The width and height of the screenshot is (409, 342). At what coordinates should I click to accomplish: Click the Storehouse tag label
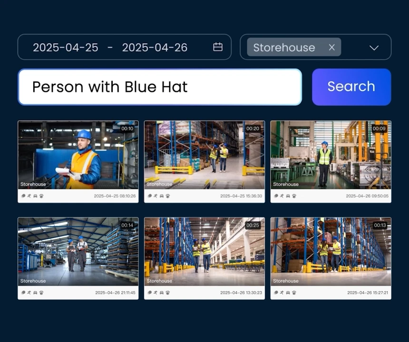[x=284, y=47]
